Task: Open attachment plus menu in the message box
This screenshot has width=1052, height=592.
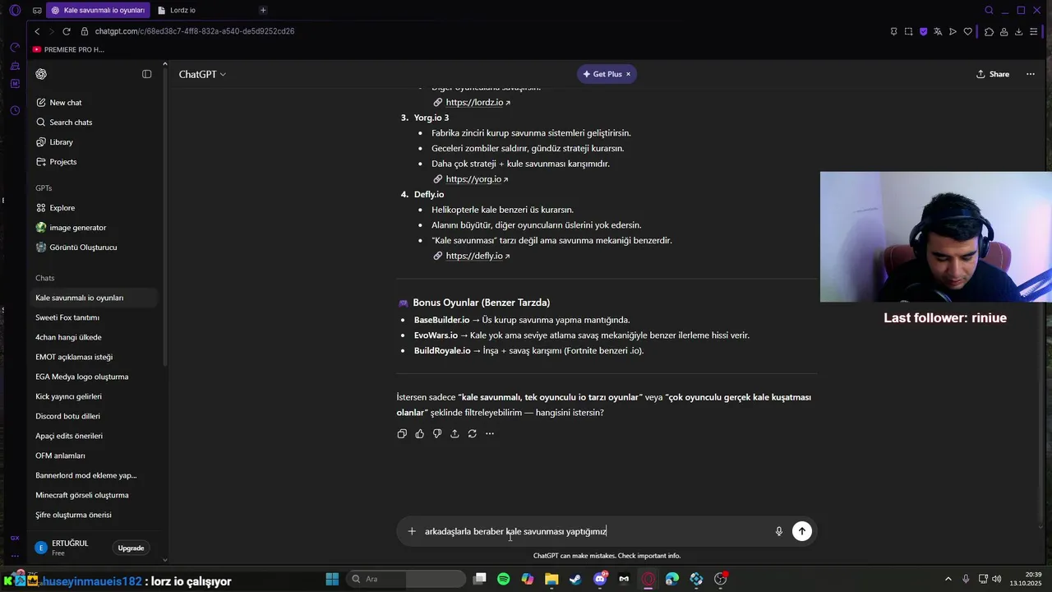Action: coord(412,531)
